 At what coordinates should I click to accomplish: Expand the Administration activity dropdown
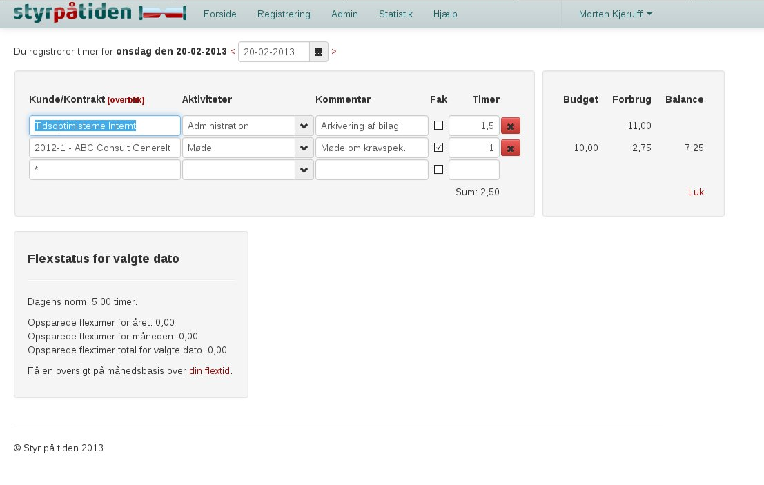pos(304,126)
